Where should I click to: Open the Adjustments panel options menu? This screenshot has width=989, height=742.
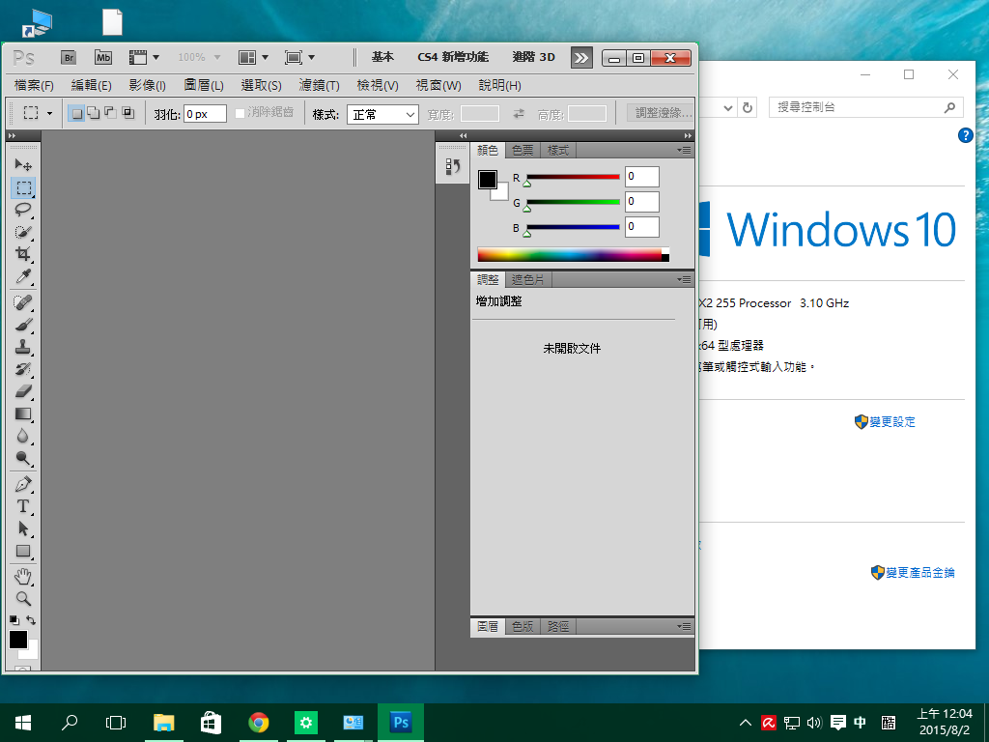[x=685, y=279]
